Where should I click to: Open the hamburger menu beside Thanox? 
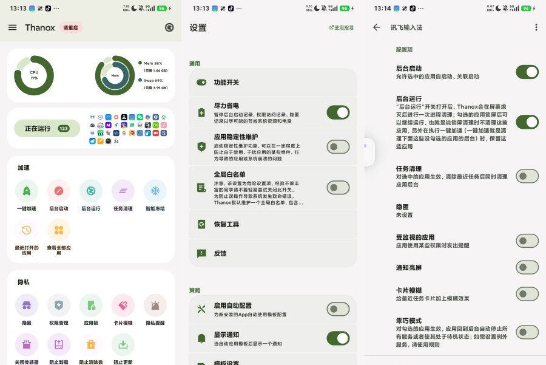coord(13,27)
